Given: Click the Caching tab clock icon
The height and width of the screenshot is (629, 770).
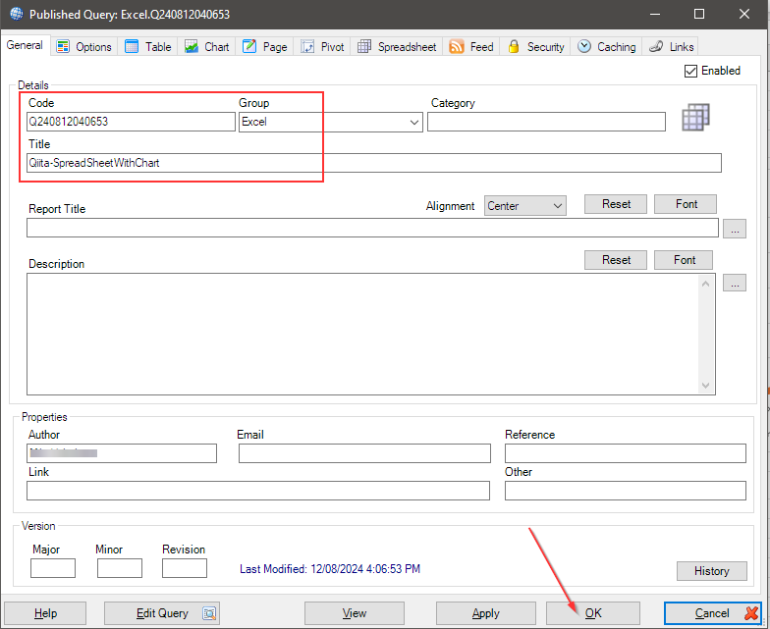Looking at the screenshot, I should 583,47.
